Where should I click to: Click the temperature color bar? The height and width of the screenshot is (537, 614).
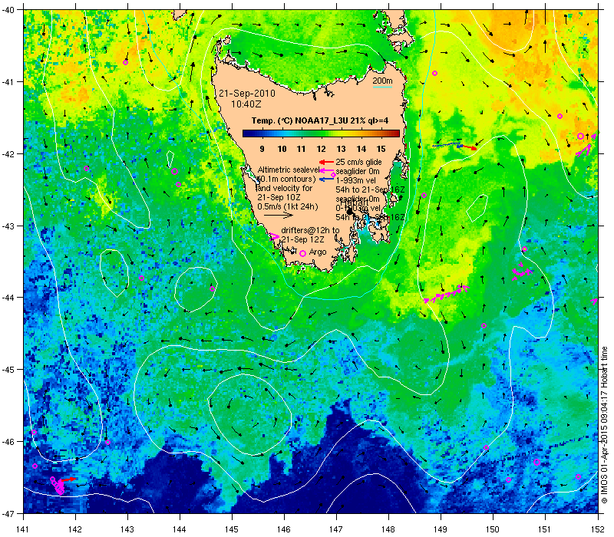321,133
